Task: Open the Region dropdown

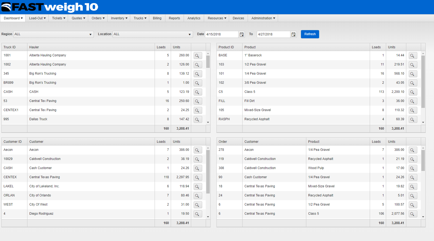Action: click(54, 34)
